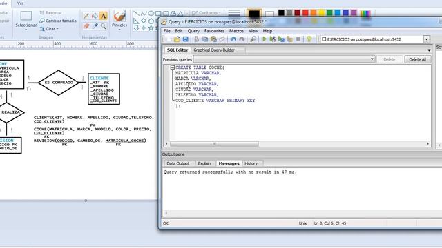Open the Girar rotate dropdown in Paint
The image size is (442, 248).
point(57,29)
